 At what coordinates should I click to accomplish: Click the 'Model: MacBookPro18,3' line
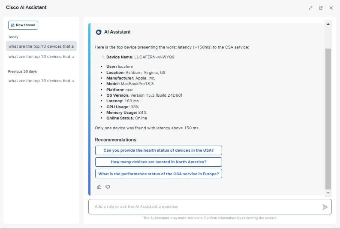[x=130, y=84]
